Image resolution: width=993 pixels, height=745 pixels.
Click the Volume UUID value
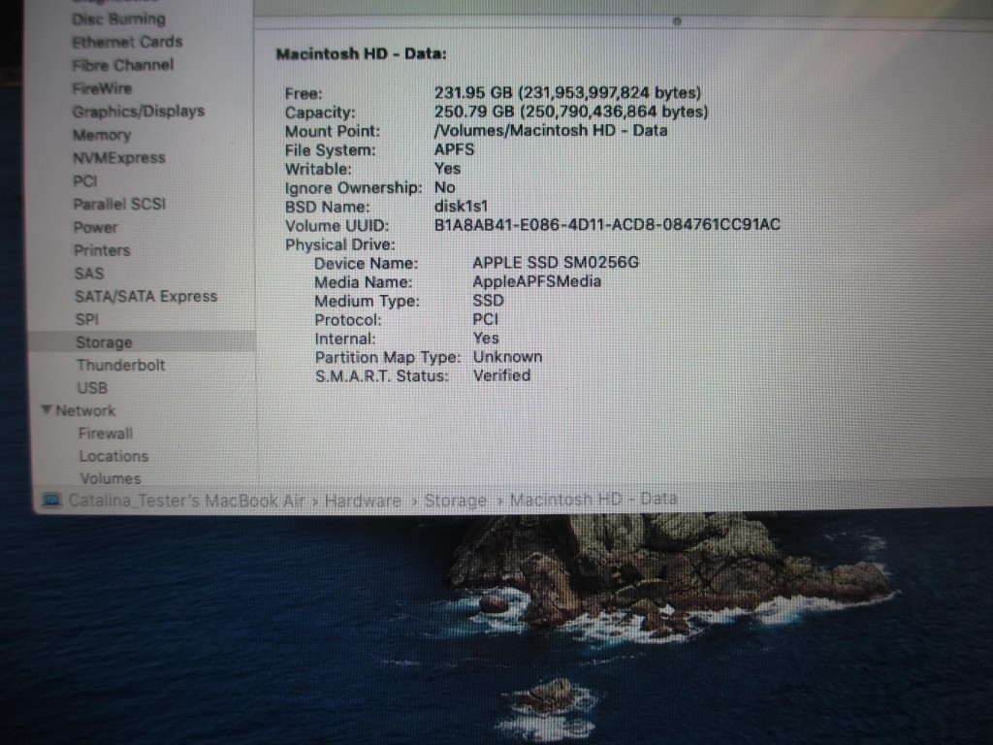point(607,225)
